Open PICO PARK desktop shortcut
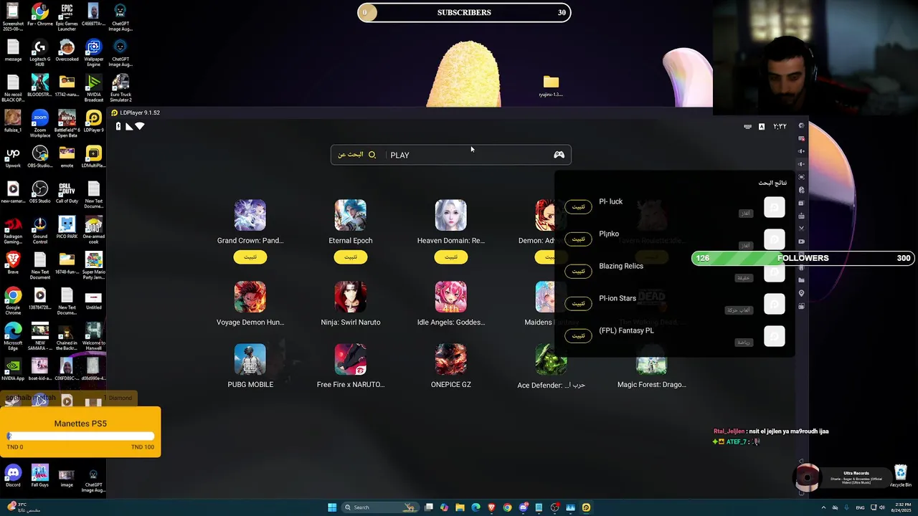The image size is (918, 516). (x=67, y=228)
